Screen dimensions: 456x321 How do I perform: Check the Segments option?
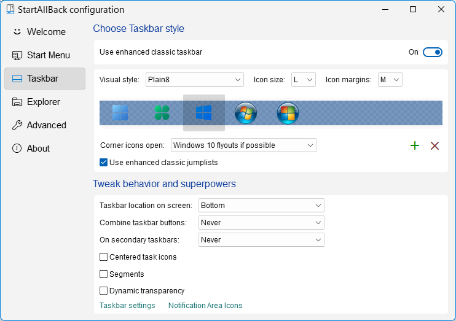point(104,274)
